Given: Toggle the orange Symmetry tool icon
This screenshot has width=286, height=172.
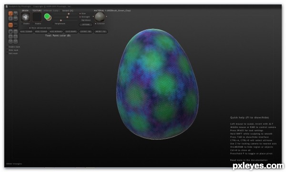Looking at the screenshot, I should tap(10, 25).
